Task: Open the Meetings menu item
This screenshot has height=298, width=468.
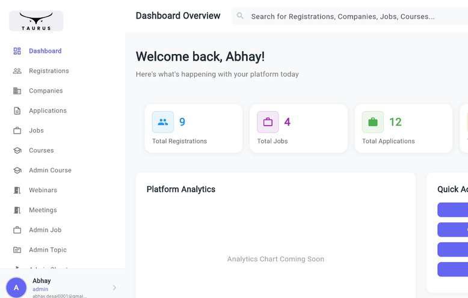Action: pyautogui.click(x=43, y=210)
